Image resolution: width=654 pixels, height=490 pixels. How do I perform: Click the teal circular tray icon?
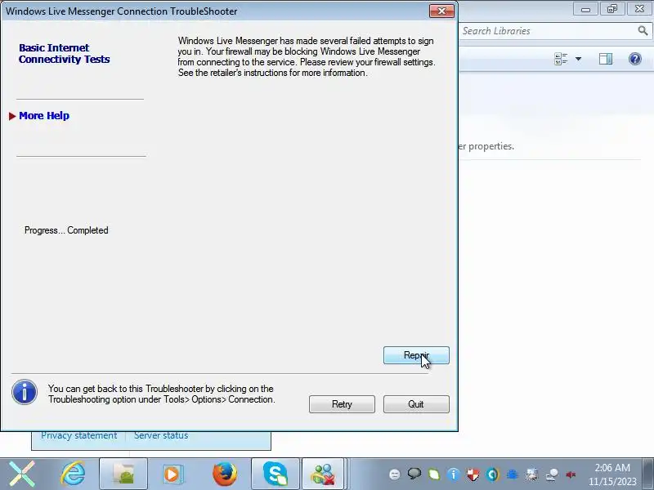tap(493, 474)
